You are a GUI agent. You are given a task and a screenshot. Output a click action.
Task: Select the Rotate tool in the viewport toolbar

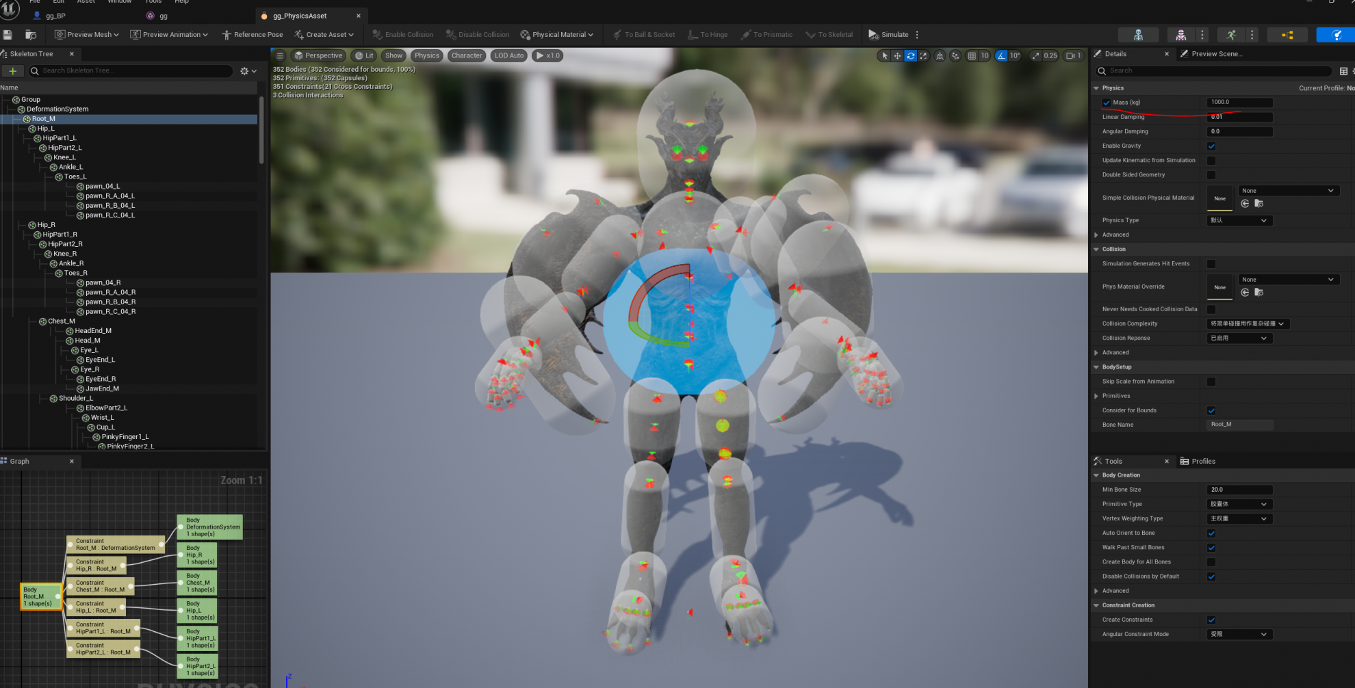[x=910, y=56]
